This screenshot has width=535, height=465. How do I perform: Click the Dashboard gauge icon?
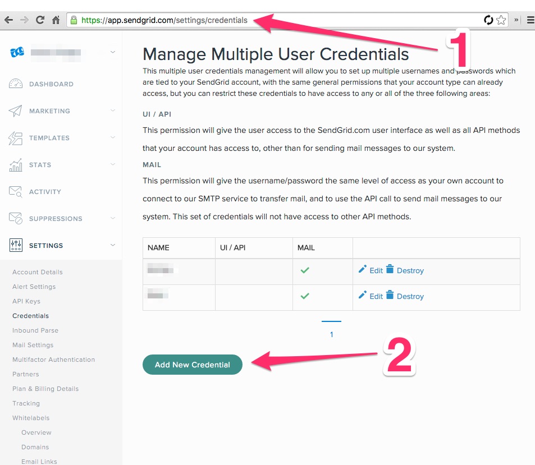click(x=16, y=84)
